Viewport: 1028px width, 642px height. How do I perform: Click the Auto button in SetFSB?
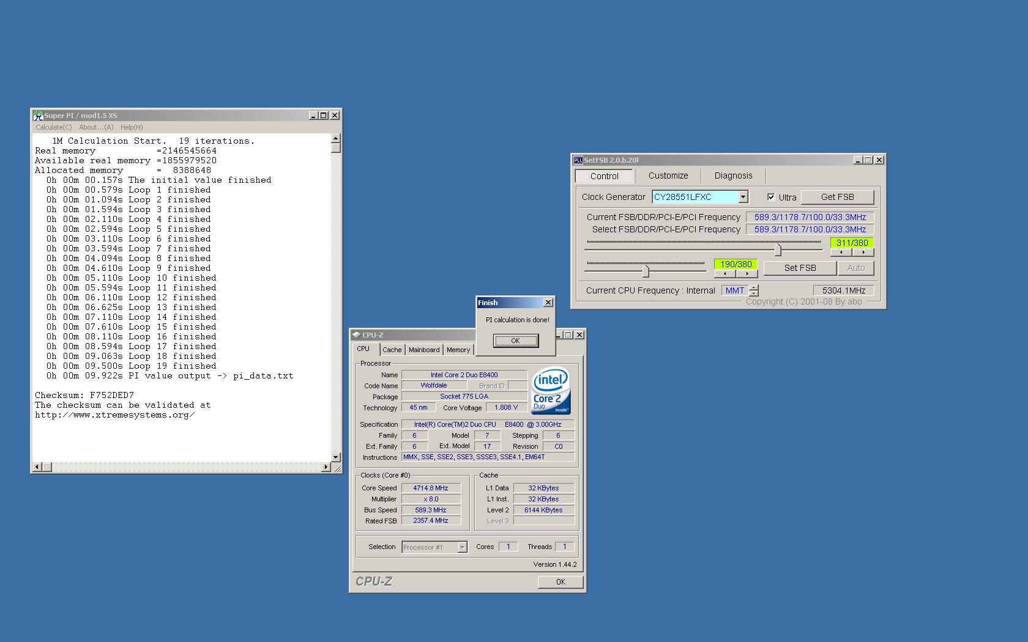pos(855,268)
